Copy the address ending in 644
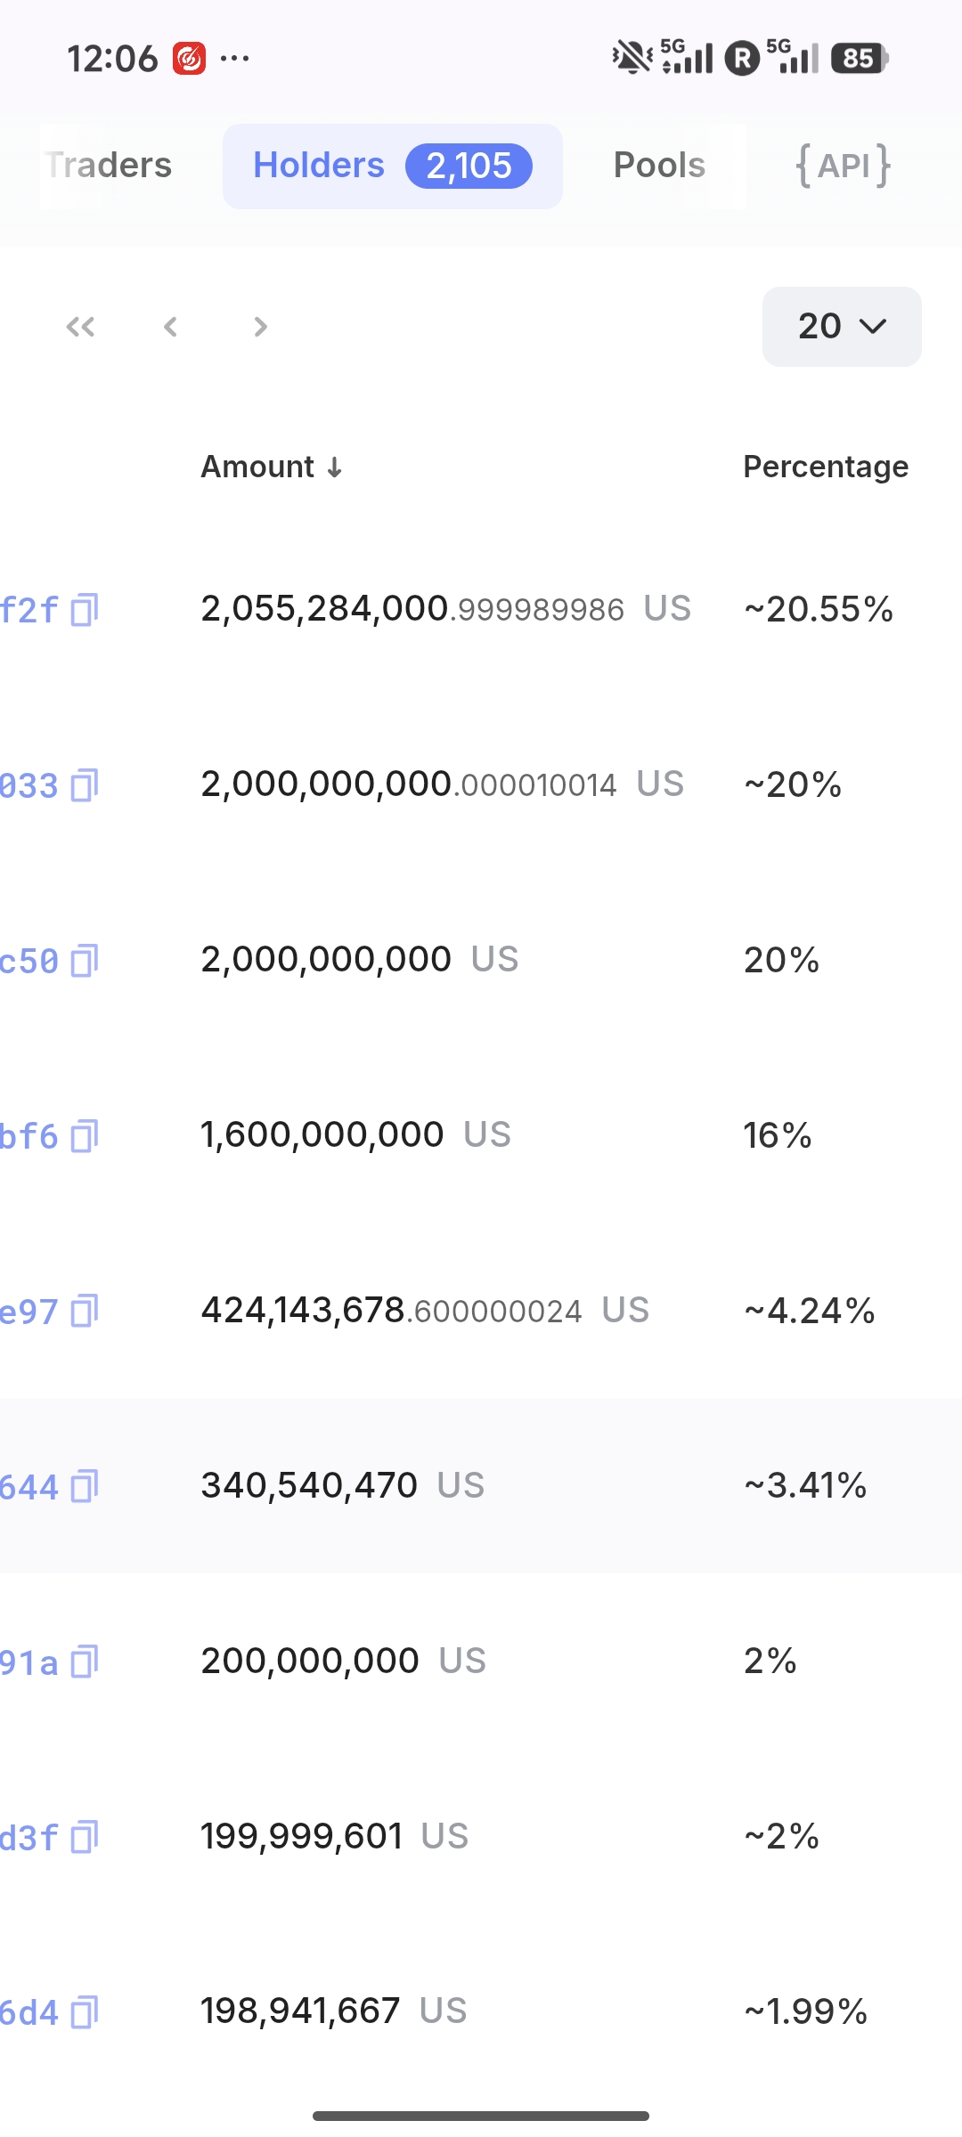 85,1486
